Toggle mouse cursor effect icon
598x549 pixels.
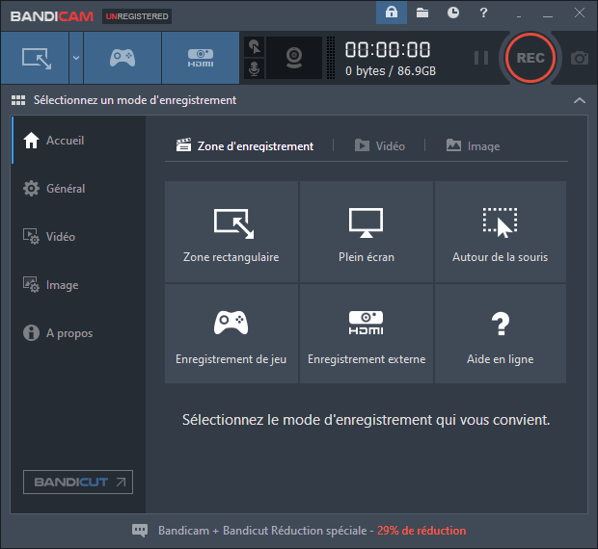(254, 47)
